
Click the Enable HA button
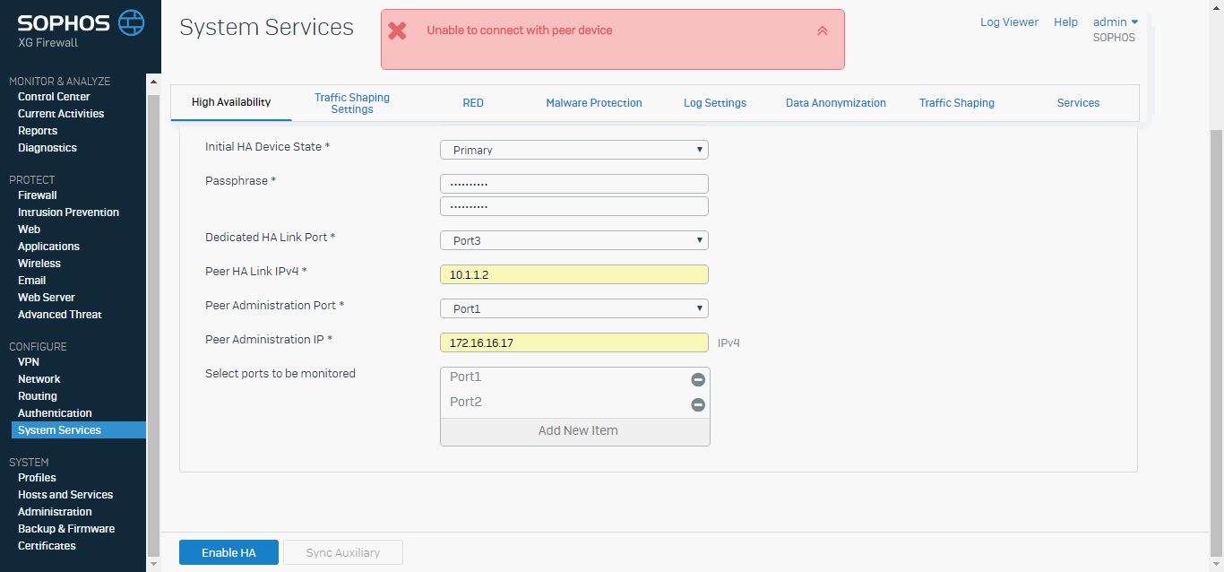(228, 552)
